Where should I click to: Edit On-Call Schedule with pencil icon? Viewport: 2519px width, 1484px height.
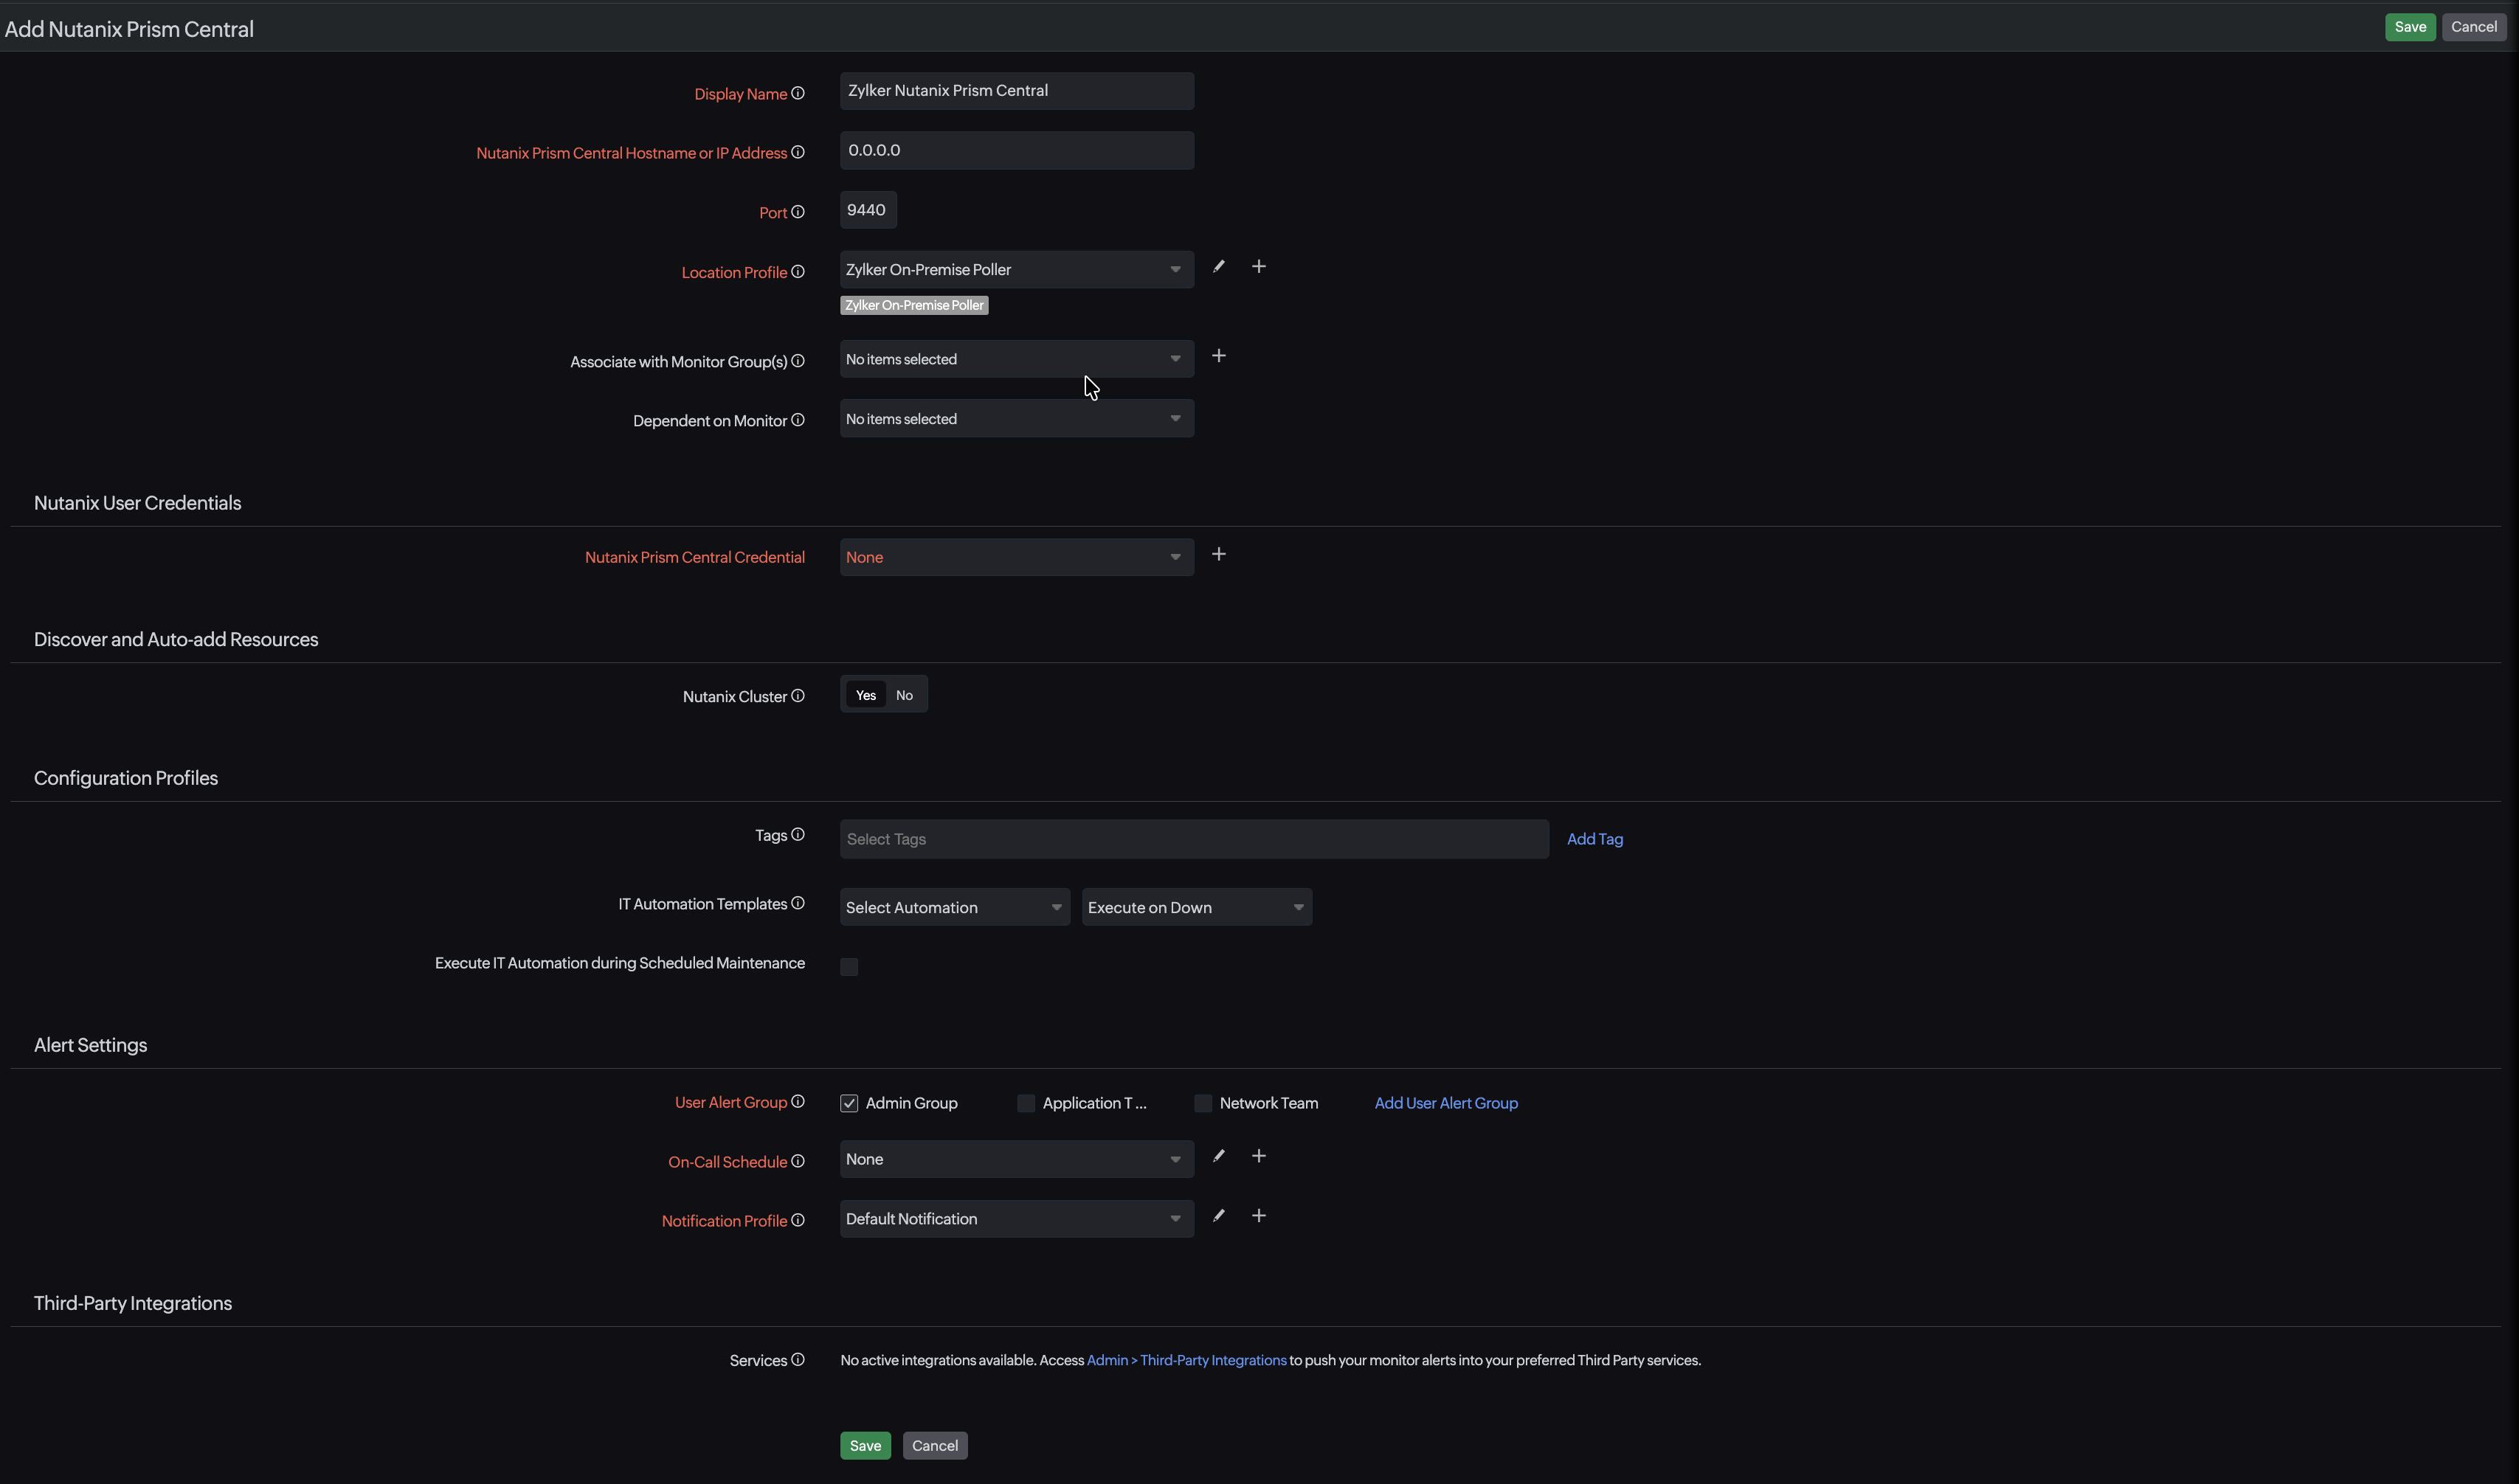[1218, 1156]
